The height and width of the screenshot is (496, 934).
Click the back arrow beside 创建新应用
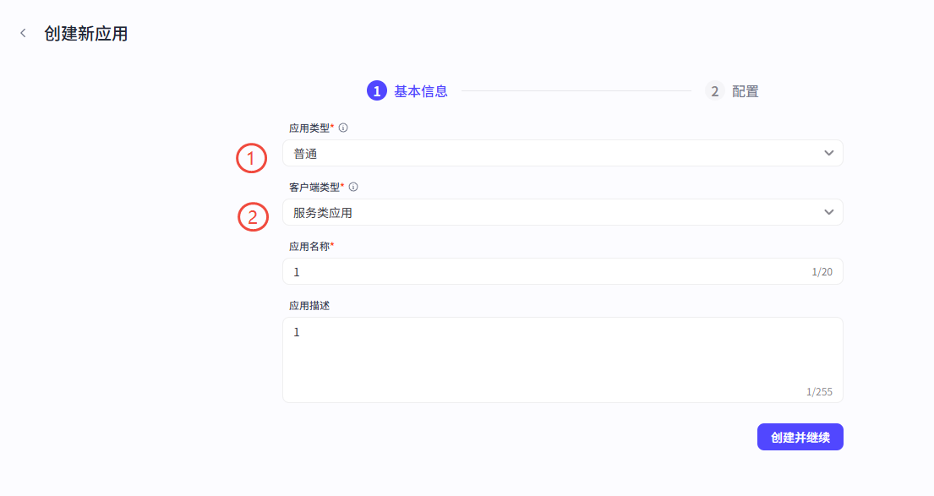(23, 34)
